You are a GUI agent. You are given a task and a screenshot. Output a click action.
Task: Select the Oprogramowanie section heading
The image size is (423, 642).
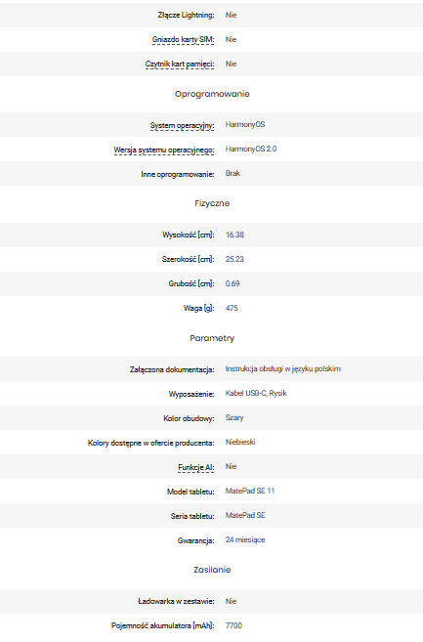tap(212, 94)
